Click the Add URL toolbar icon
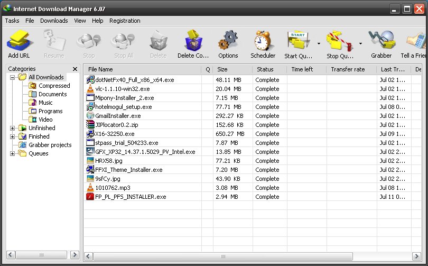Viewport: 428px width, 266px height. click(20, 41)
